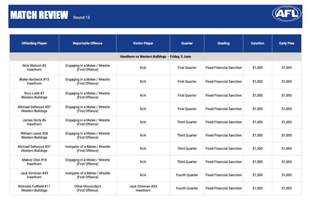The image size is (316, 200).
Task: Click Mabior Chol #18 Hawthorn cell
Action: (34, 162)
